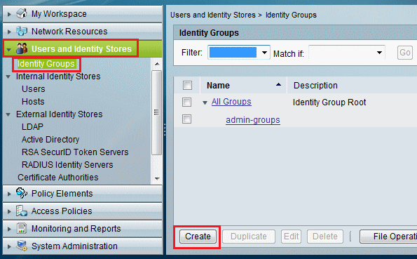This screenshot has width=417, height=259.
Task: Click the navigation scrollbar up arrow
Action: tap(157, 64)
